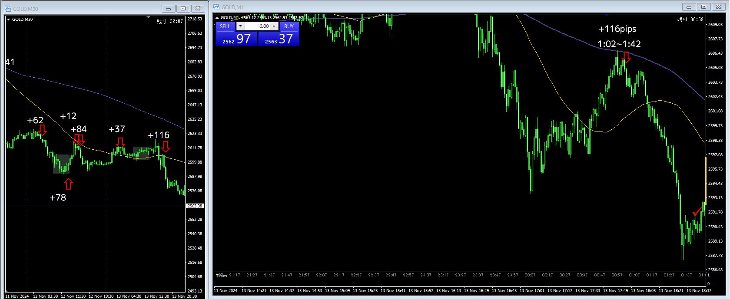
Task: Click 13 Nov 17:01 on M1 time axis
Action: pyautogui.click(x=532, y=290)
